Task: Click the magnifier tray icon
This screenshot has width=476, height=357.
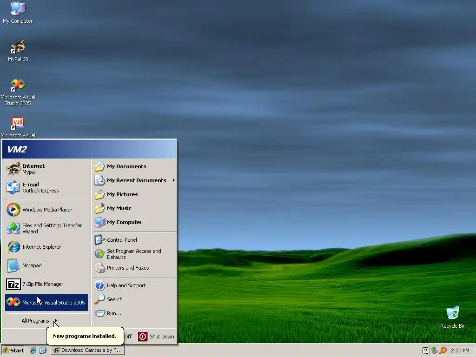Action: 443,350
